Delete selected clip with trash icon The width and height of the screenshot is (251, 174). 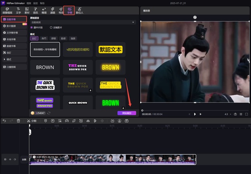18,121
